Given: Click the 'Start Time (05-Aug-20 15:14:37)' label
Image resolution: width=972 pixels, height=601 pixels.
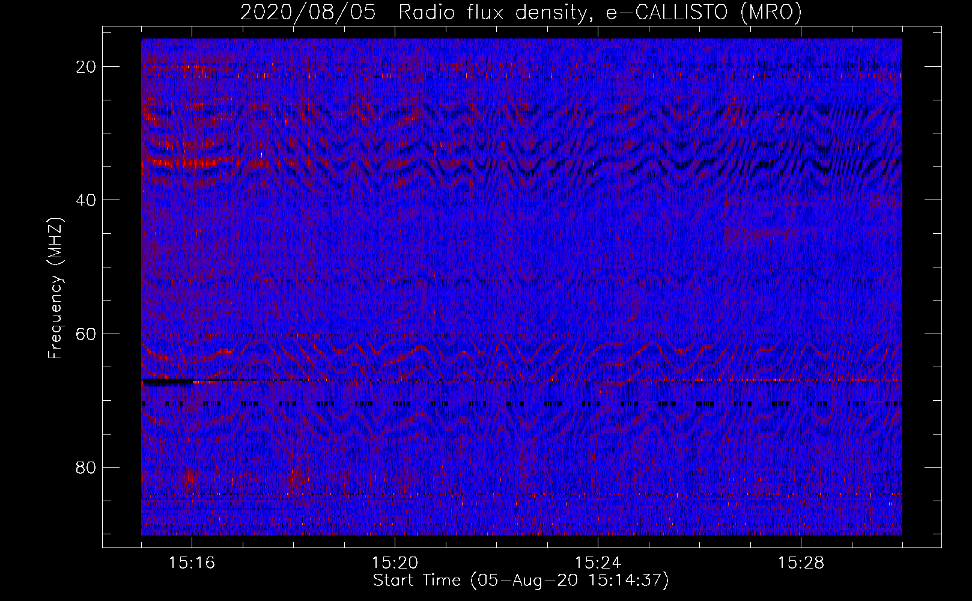Looking at the screenshot, I should tap(521, 581).
